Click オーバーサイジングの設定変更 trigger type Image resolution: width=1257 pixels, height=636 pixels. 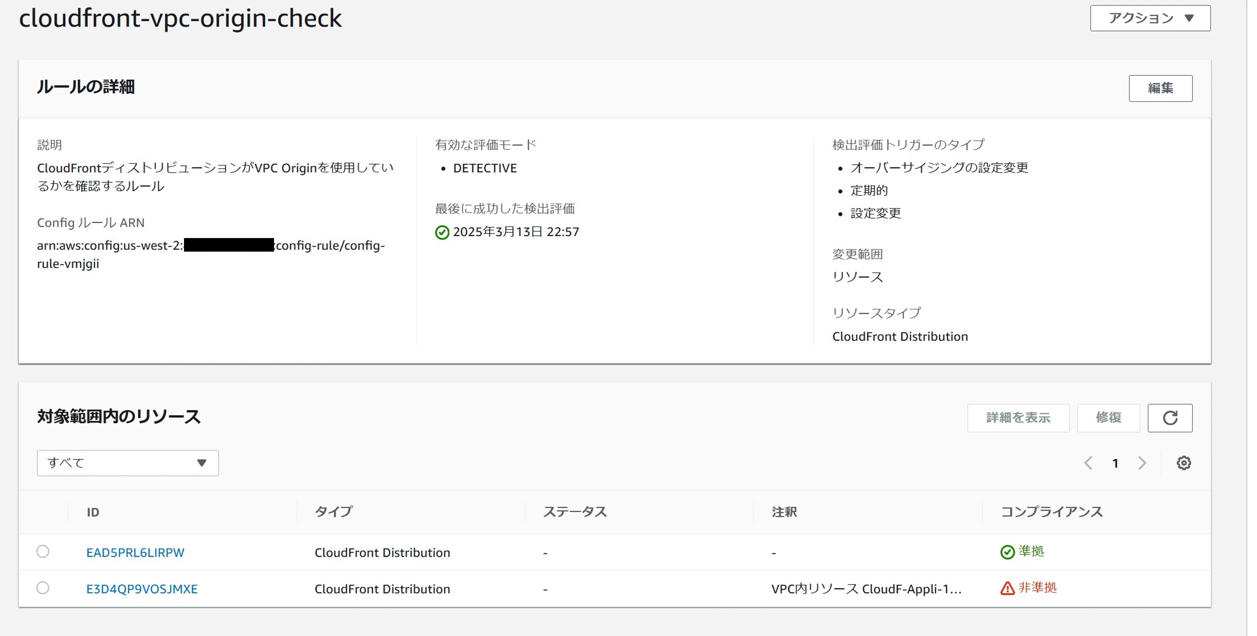939,168
